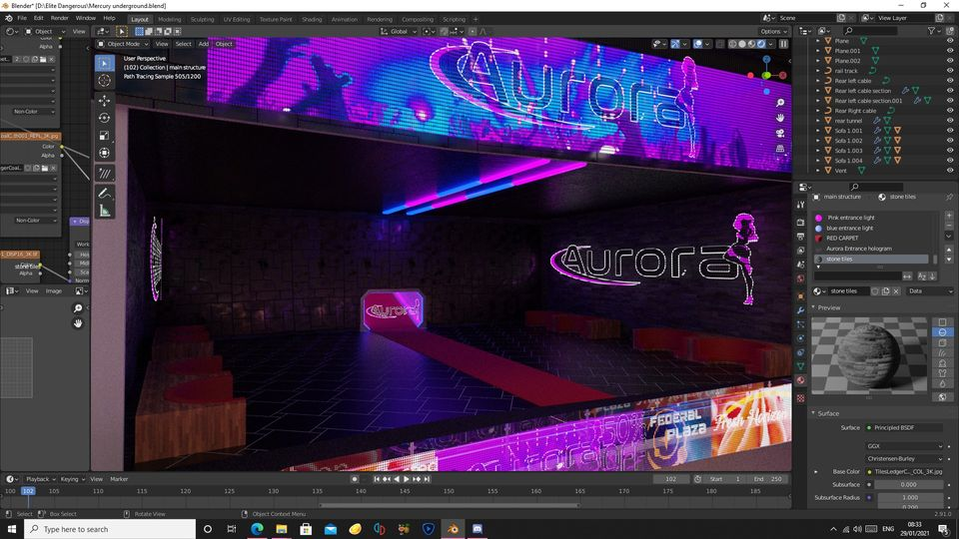Click the zoom magnifier in 3D viewport
This screenshot has height=539, width=959.
tap(780, 103)
